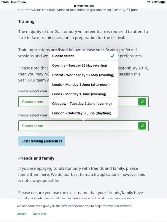
Task: Select Glasgow - Tuesday 2 June (evening)
Action: (83, 104)
